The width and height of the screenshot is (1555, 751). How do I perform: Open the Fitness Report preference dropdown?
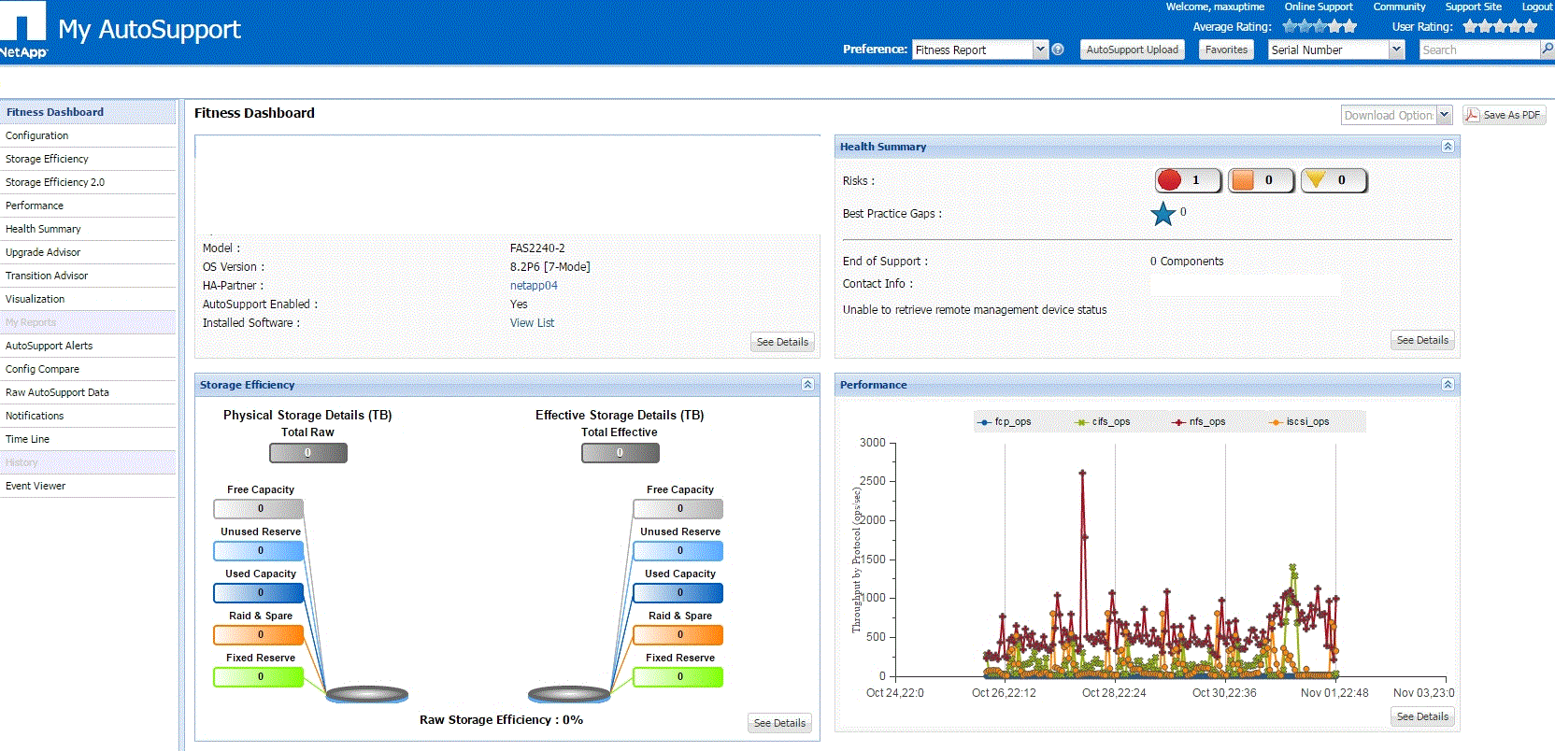(x=1040, y=50)
